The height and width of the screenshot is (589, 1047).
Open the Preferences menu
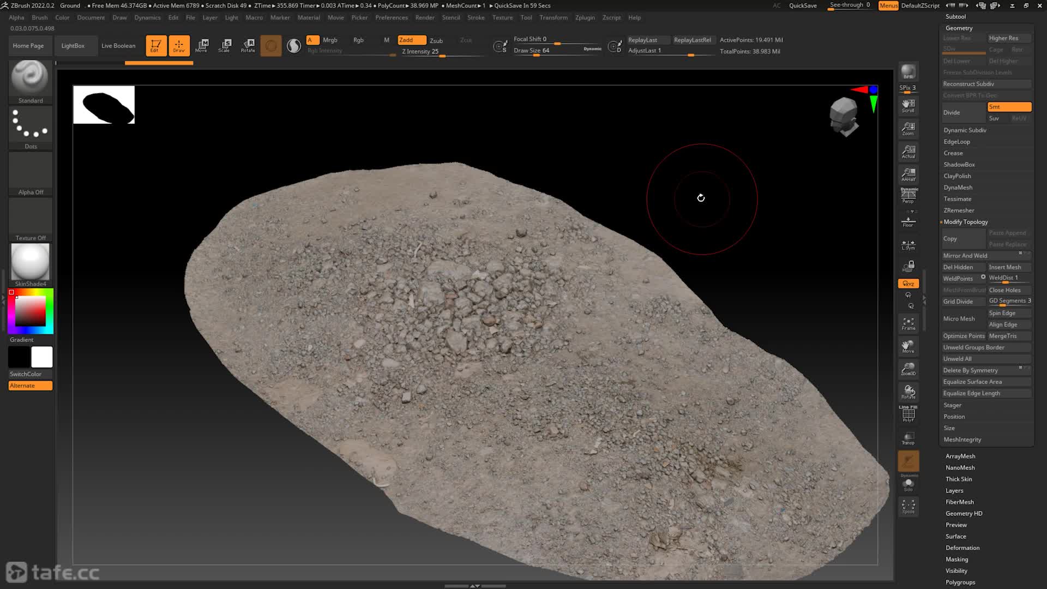coord(392,17)
